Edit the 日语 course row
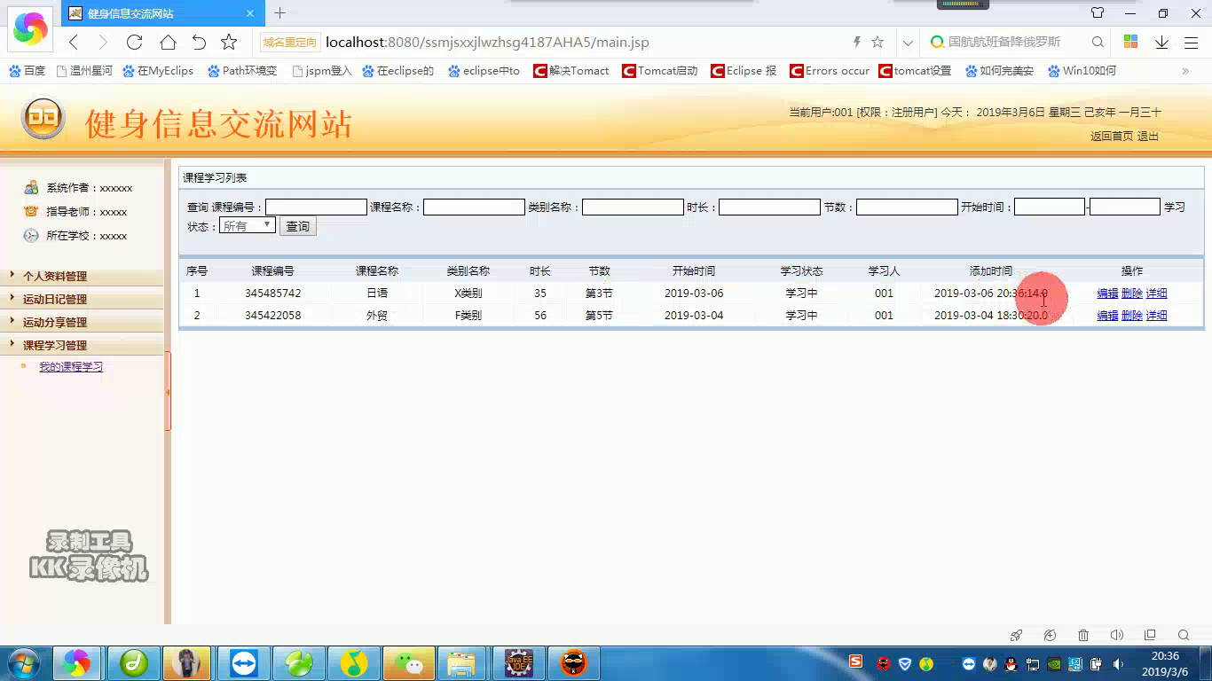 point(1107,294)
